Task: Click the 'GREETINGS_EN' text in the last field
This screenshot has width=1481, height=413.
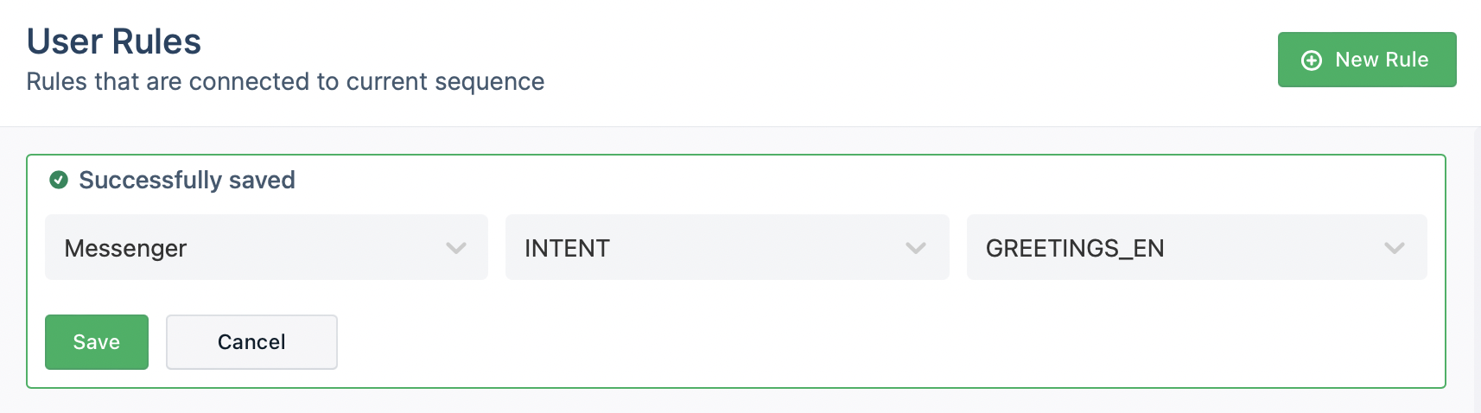Action: pos(1075,248)
